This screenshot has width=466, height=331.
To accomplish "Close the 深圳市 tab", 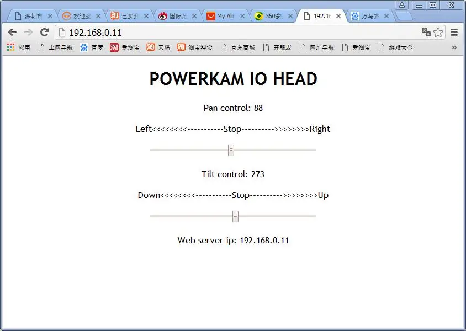I will click(50, 16).
